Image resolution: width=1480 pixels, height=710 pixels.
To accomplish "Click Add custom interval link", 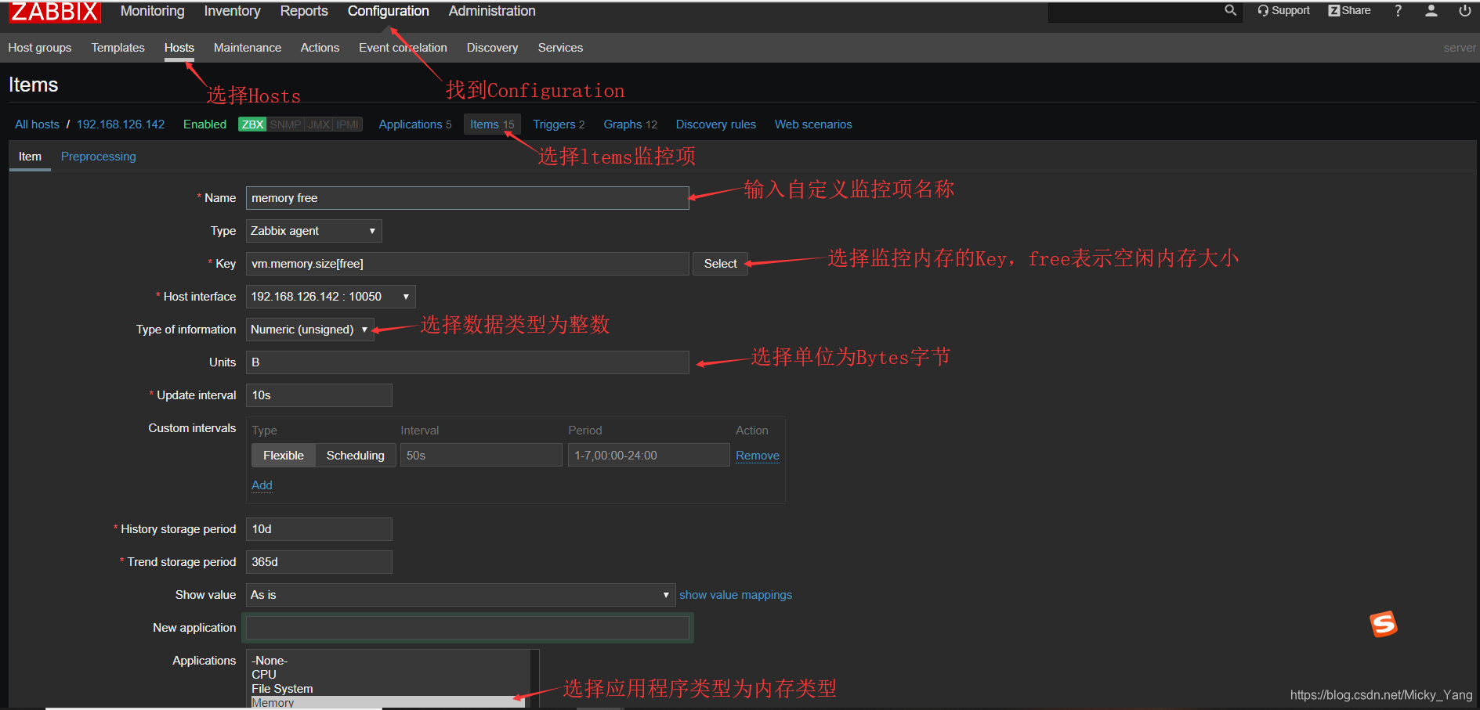I will [262, 485].
